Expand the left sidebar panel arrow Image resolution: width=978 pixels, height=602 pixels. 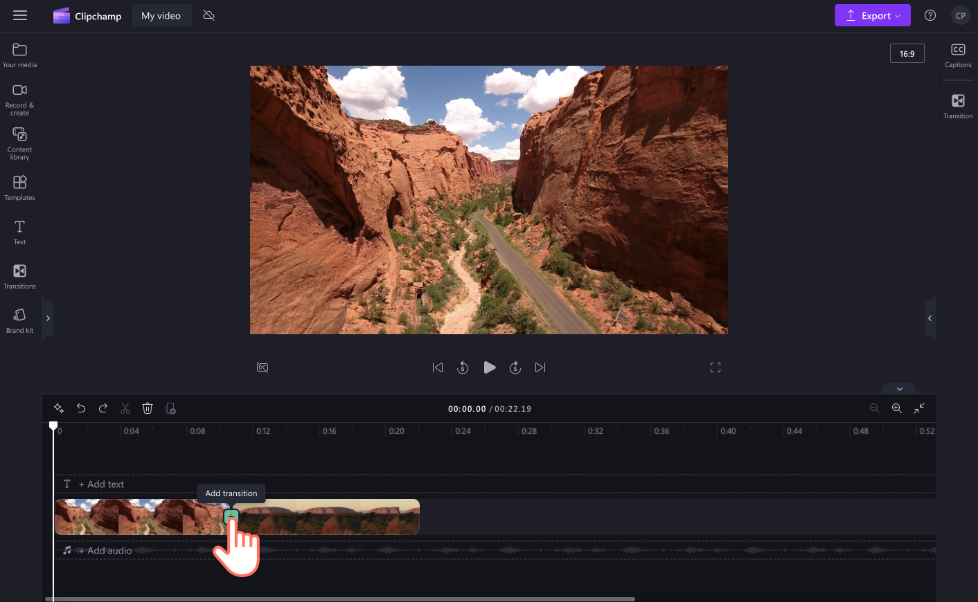pyautogui.click(x=48, y=318)
